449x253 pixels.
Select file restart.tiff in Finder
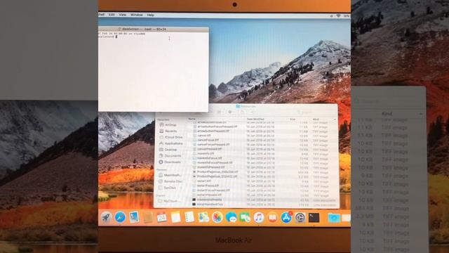tap(204, 181)
